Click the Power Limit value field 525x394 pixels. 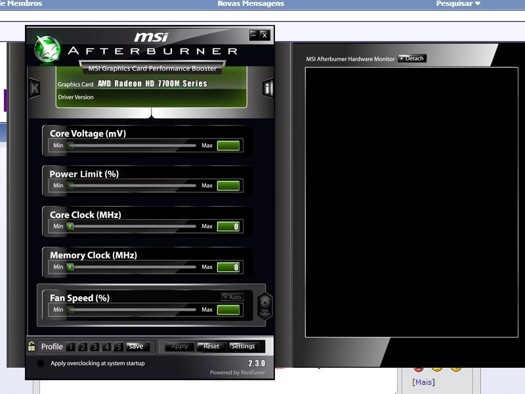[x=228, y=186]
